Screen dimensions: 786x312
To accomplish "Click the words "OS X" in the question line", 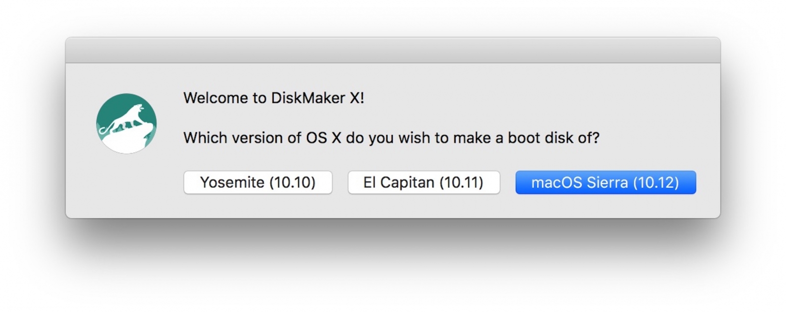I will [x=323, y=138].
